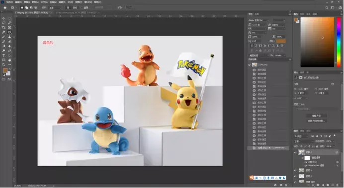Open the Edit Toolbar three-dots menu
344x188 pixels.
point(9,65)
